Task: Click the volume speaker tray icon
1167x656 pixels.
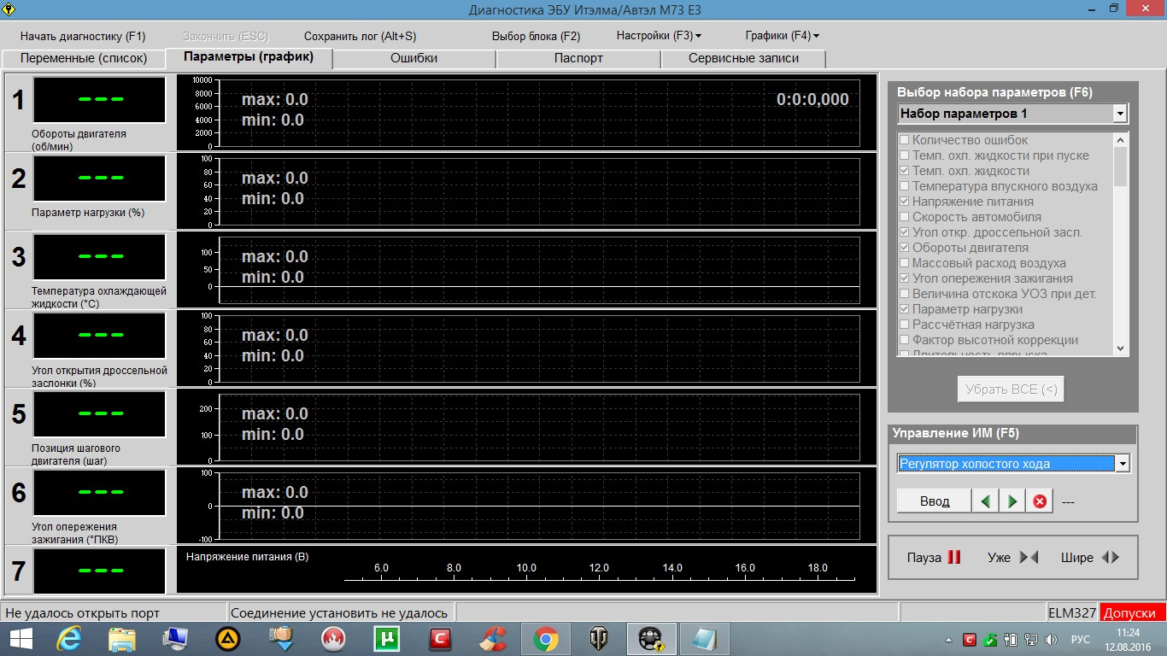Action: (1051, 639)
